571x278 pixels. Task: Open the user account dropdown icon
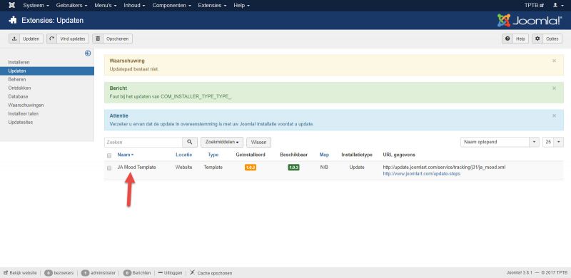coord(557,6)
